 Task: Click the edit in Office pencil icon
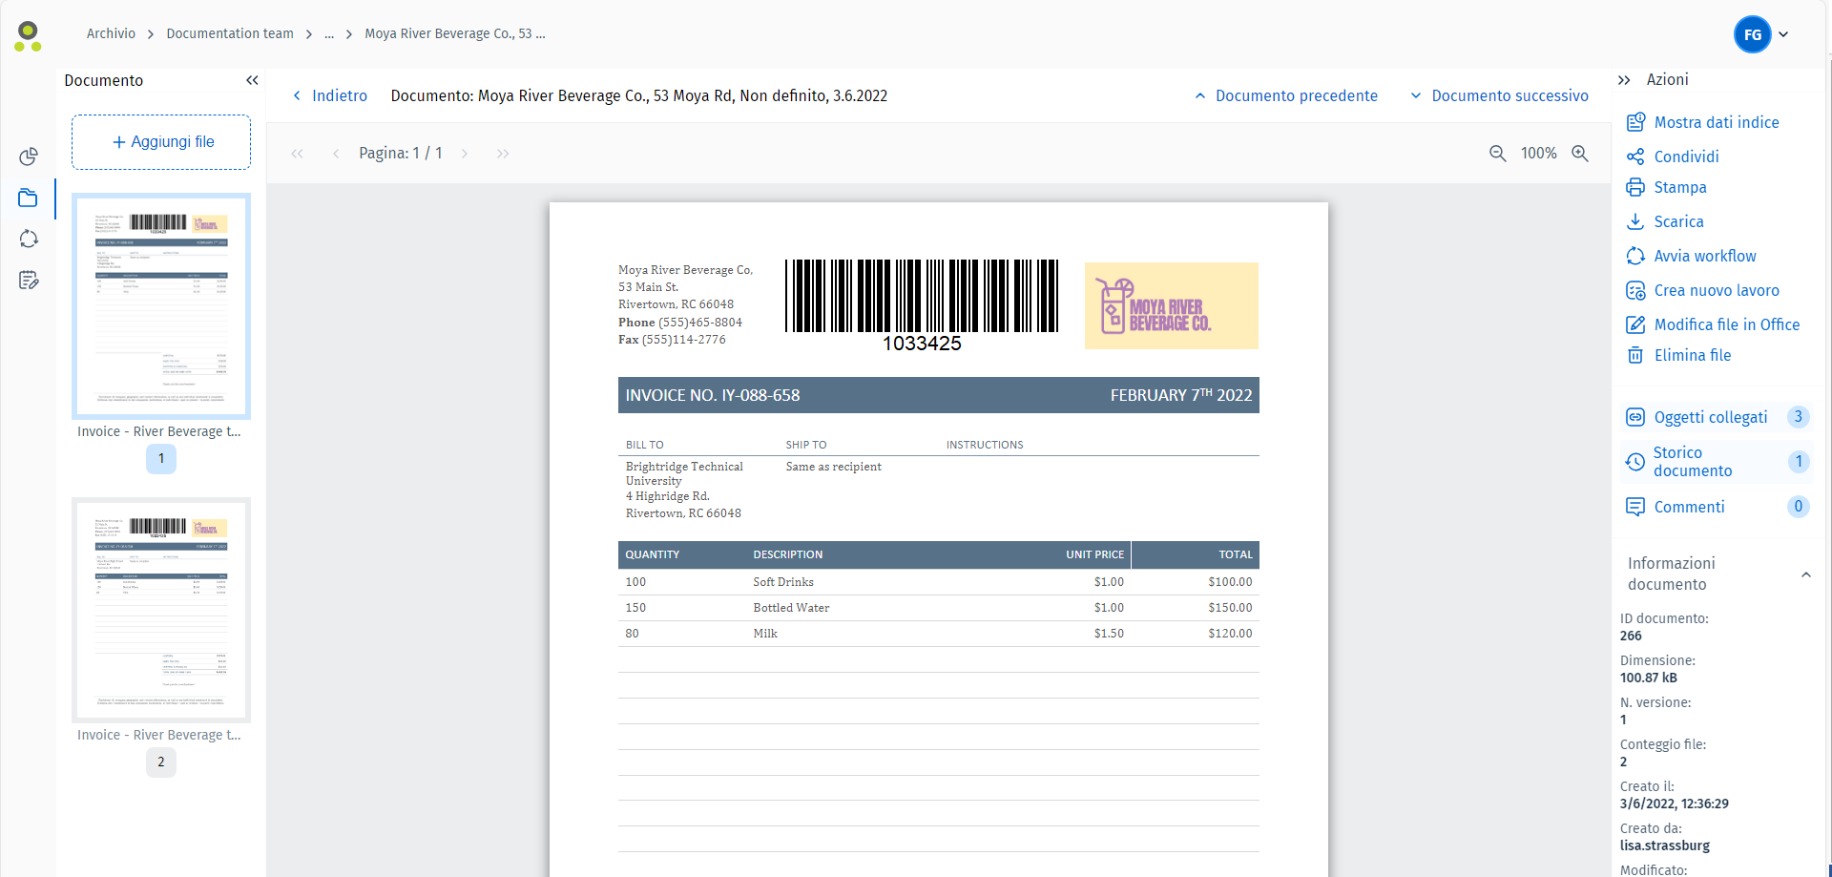point(1635,324)
